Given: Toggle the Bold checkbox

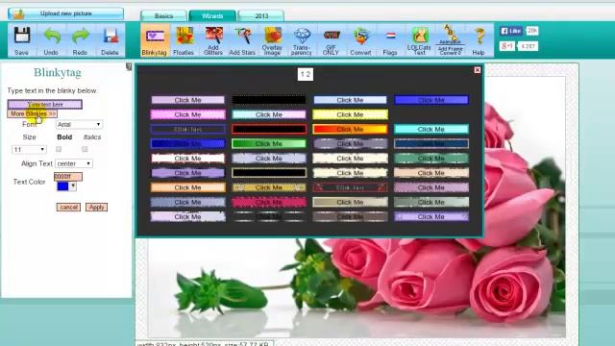Looking at the screenshot, I should pyautogui.click(x=59, y=149).
